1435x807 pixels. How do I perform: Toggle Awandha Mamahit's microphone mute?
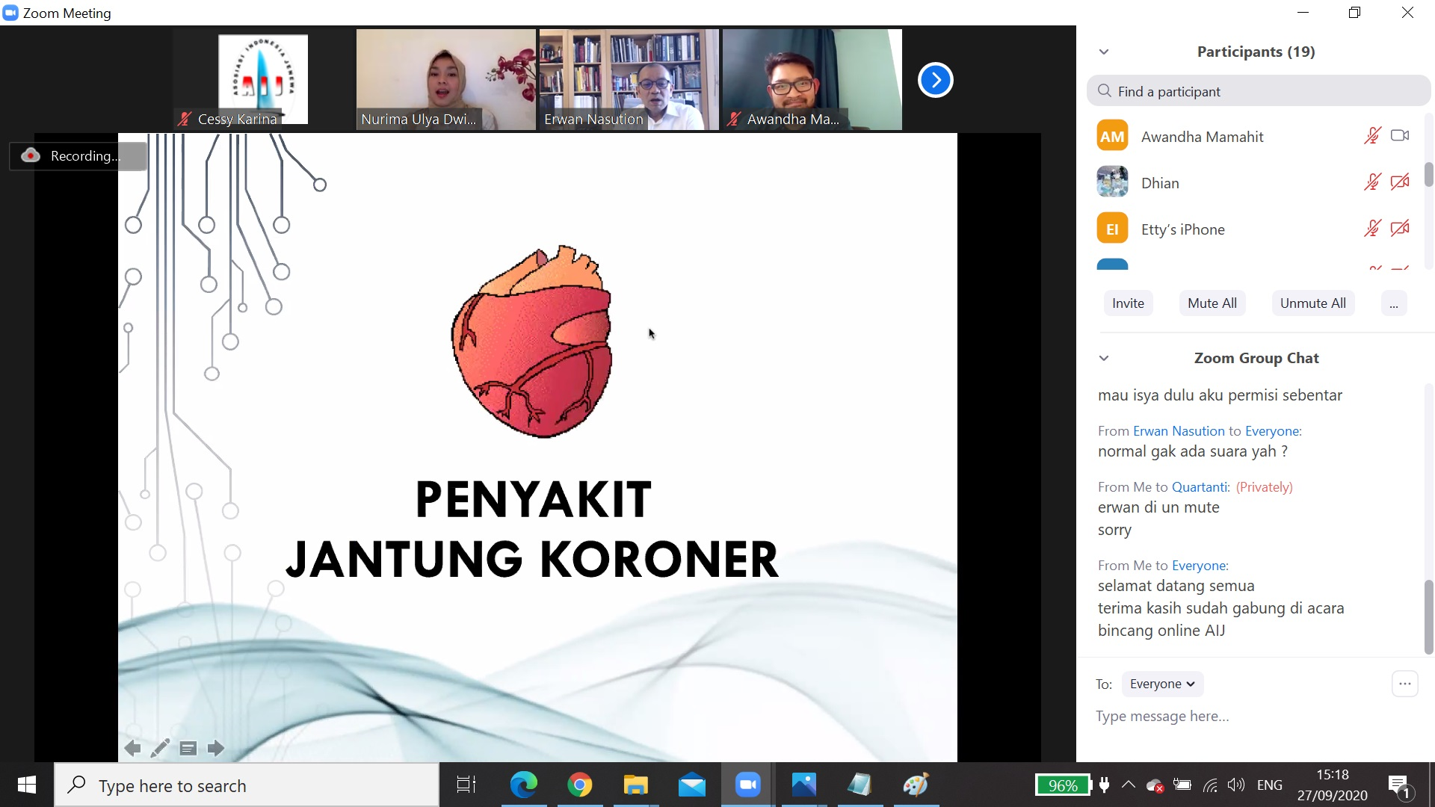[x=1372, y=136]
